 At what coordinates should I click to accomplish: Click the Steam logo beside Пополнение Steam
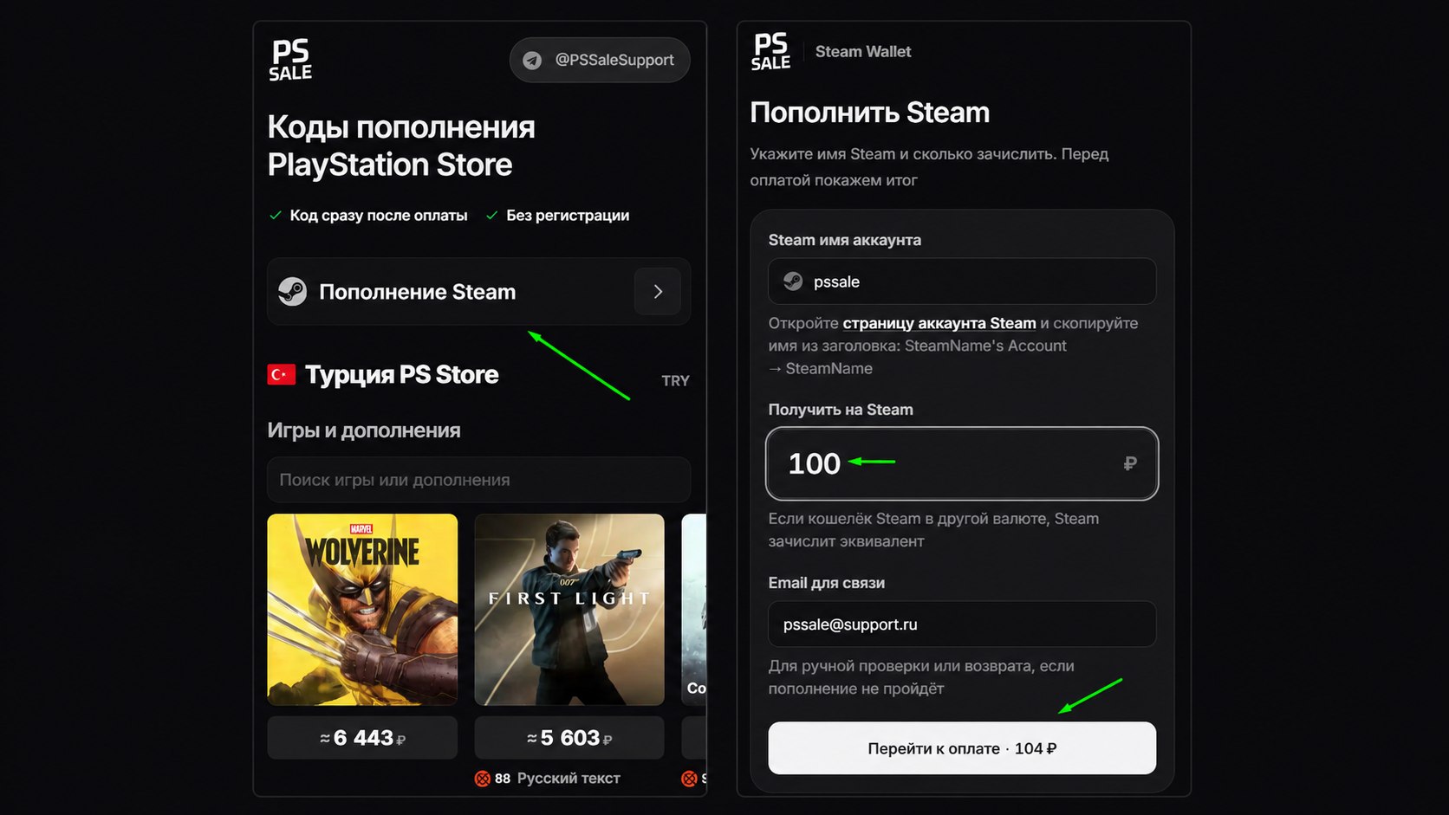[293, 292]
